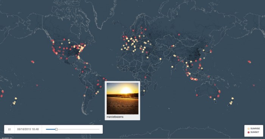Click the Sunrise legend marker
Screen dimensions: 265x139
[x=248, y=128]
